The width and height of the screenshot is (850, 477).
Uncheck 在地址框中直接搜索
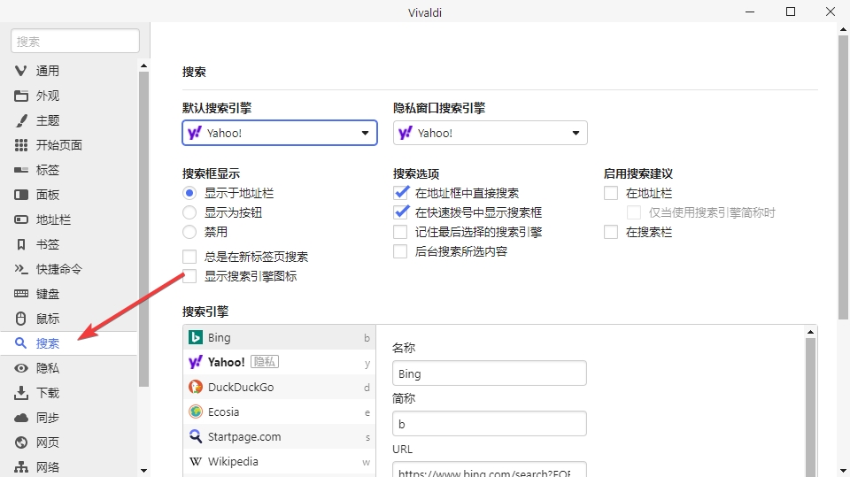[400, 193]
